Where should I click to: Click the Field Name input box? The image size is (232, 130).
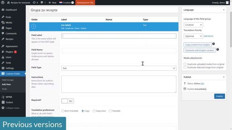point(119,51)
